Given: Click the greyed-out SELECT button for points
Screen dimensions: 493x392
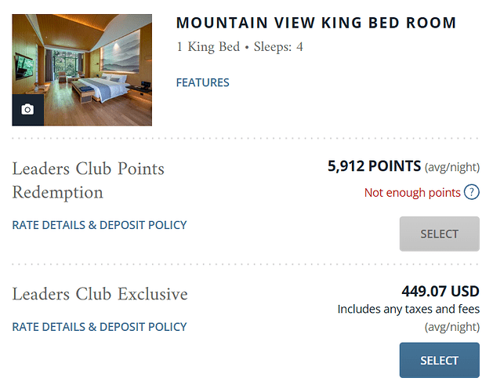Looking at the screenshot, I should tap(439, 234).
